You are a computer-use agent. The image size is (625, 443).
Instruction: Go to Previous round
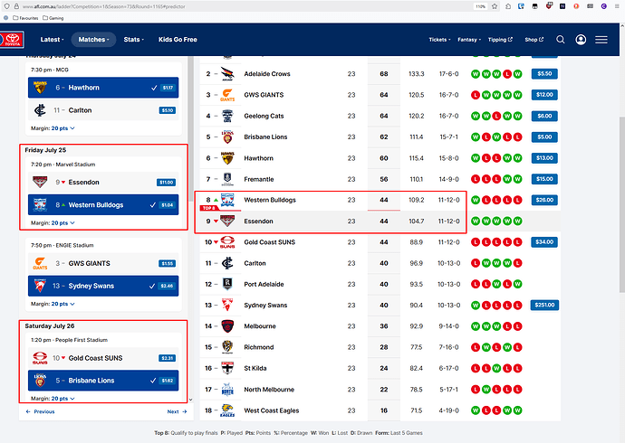coord(40,411)
